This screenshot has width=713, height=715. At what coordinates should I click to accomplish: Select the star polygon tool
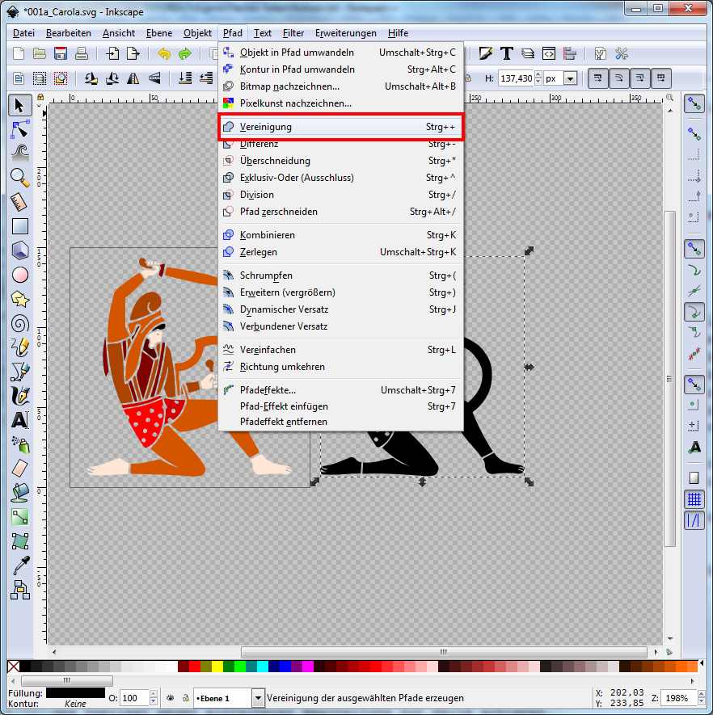click(x=19, y=299)
